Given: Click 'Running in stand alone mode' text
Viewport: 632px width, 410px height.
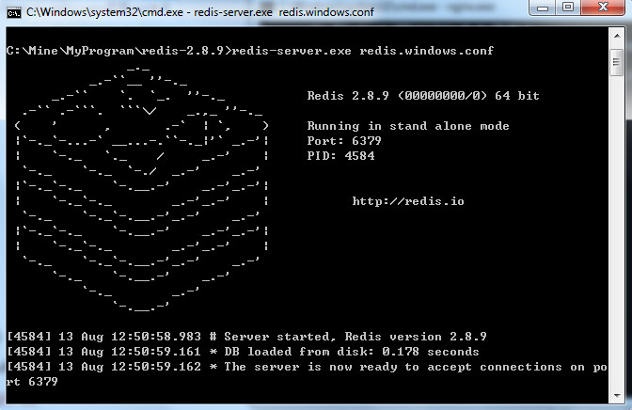Looking at the screenshot, I should click(408, 126).
